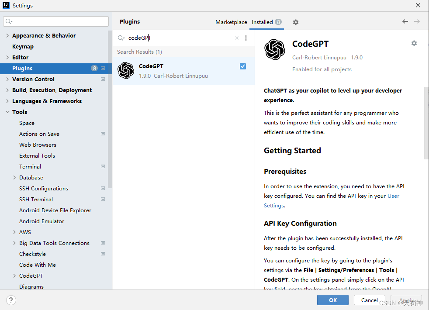Expand Big Data Tools Connections node
429x310 pixels.
point(14,243)
